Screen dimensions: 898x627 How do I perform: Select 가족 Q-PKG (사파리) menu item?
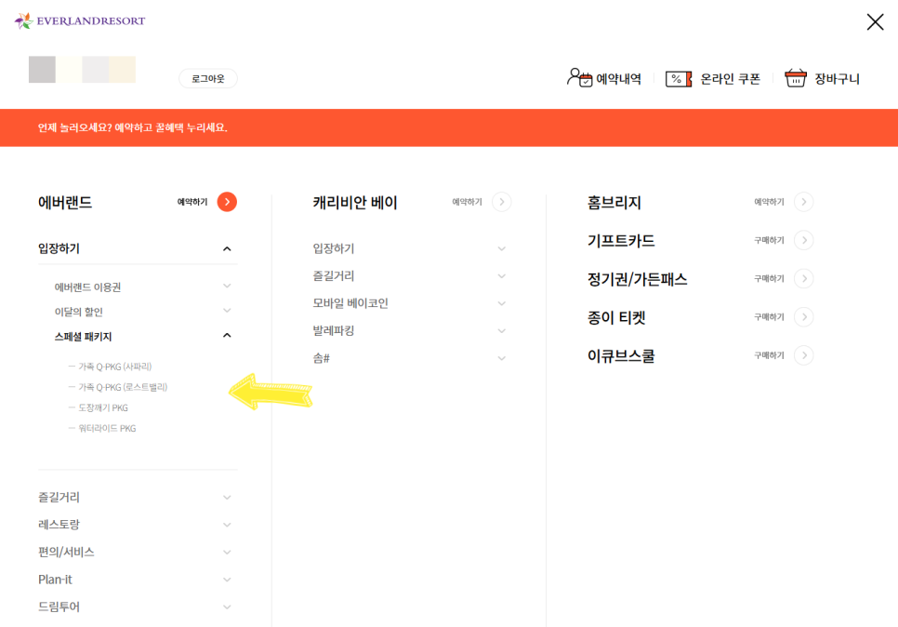tap(114, 367)
